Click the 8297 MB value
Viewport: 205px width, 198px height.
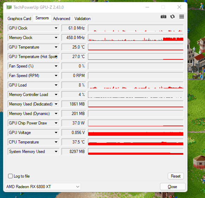click(74, 152)
